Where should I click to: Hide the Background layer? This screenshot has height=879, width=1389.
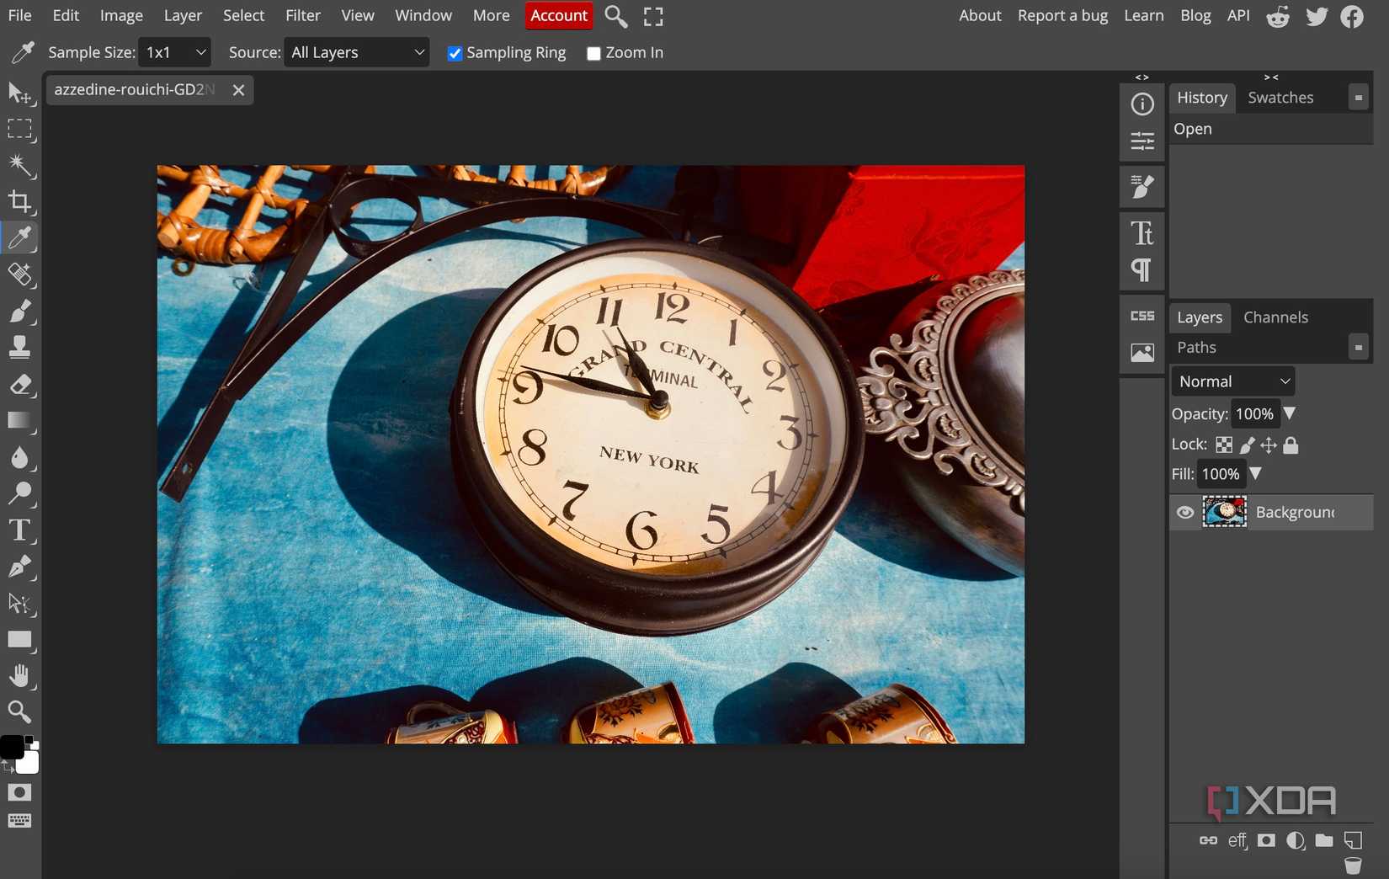point(1185,512)
